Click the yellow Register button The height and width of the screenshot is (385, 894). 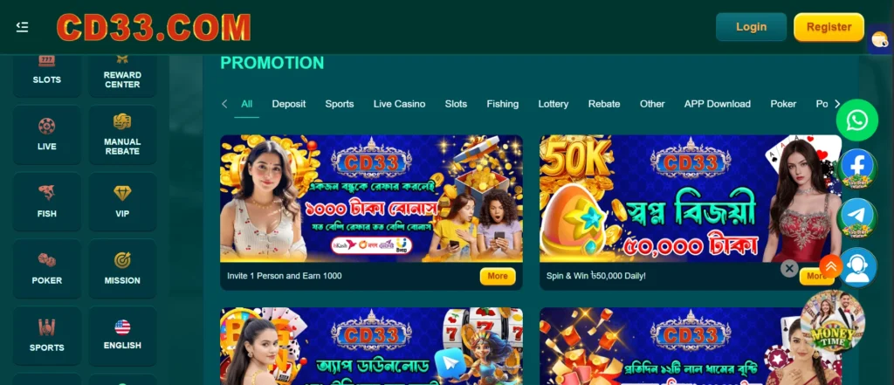(829, 27)
